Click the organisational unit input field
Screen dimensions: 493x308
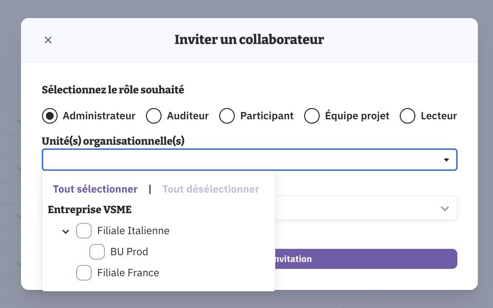(x=239, y=160)
